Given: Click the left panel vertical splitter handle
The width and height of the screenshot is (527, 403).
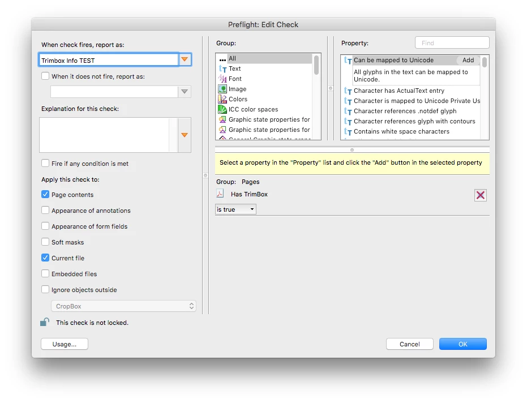Looking at the screenshot, I should pos(205,175).
